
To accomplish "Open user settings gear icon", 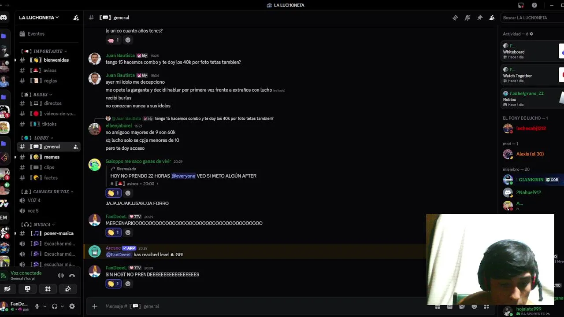I will coord(72,306).
